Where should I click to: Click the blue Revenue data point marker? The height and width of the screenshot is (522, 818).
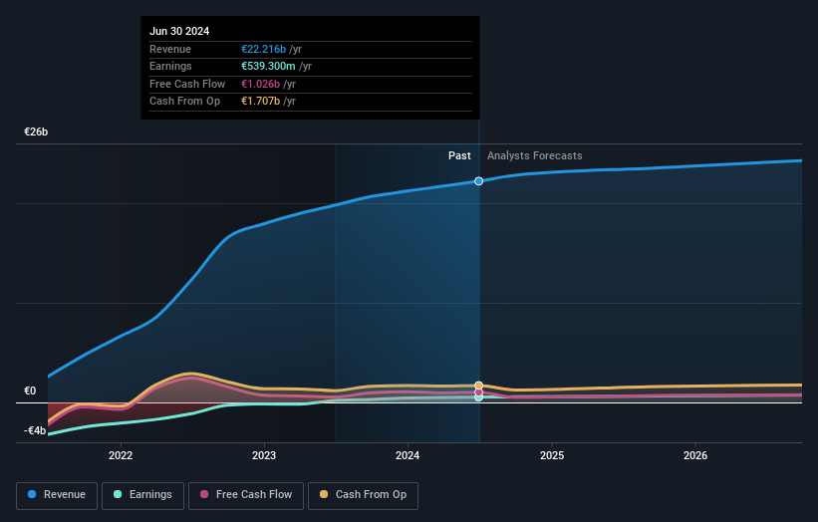pyautogui.click(x=478, y=181)
